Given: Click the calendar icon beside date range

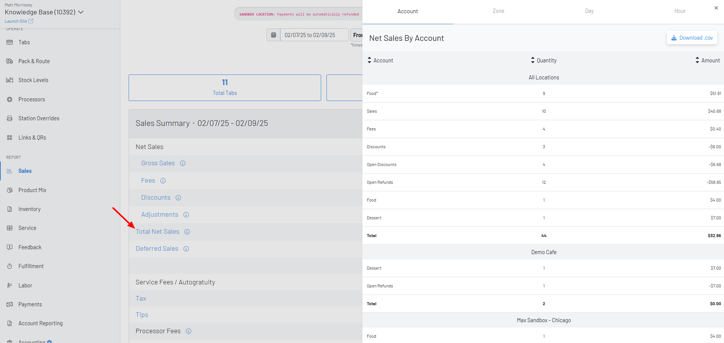Looking at the screenshot, I should click(x=273, y=35).
